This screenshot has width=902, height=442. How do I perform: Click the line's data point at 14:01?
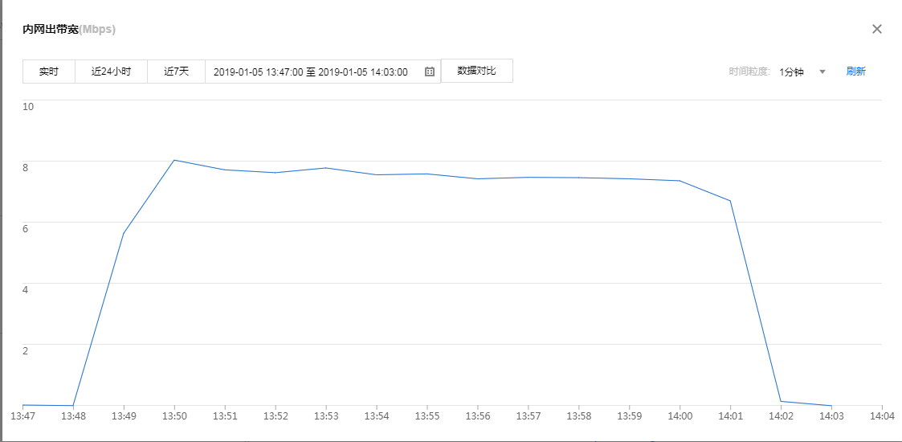(x=730, y=201)
